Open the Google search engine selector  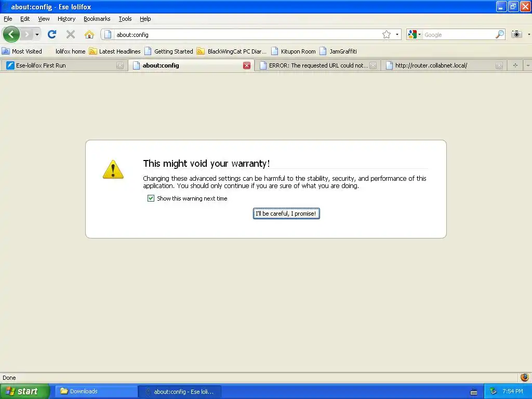(414, 34)
